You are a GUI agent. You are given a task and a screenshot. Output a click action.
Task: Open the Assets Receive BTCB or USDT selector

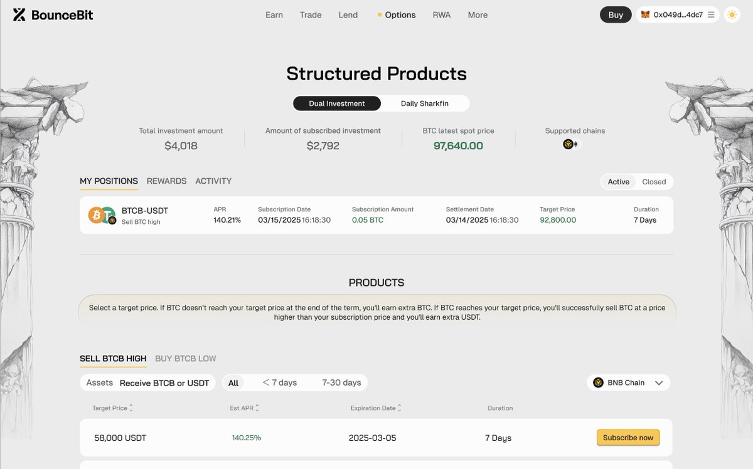pyautogui.click(x=148, y=382)
